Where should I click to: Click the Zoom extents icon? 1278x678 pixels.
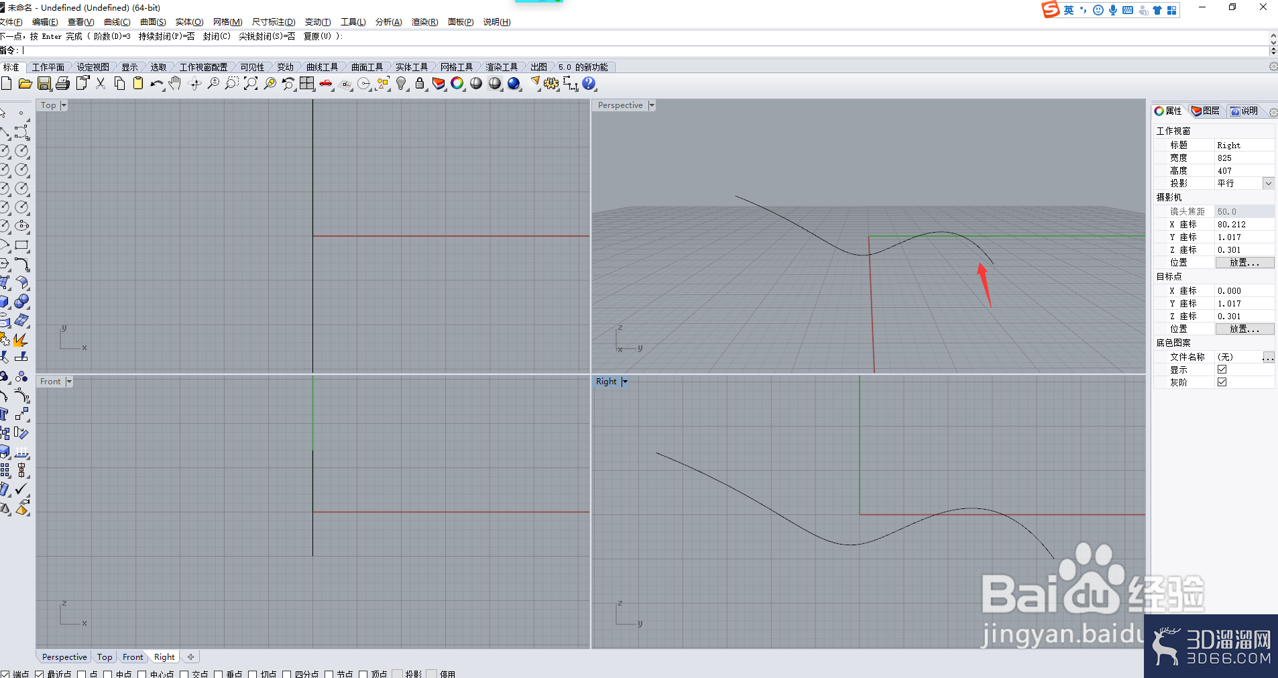(251, 83)
